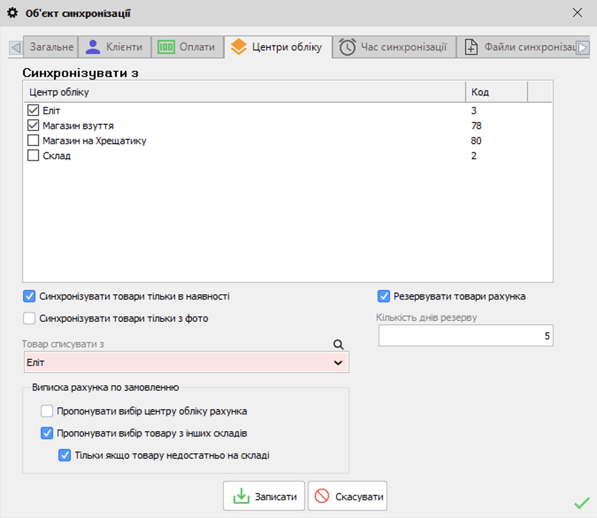Click the Магазин на Хрещатику row label
This screenshot has width=597, height=518.
click(x=94, y=141)
